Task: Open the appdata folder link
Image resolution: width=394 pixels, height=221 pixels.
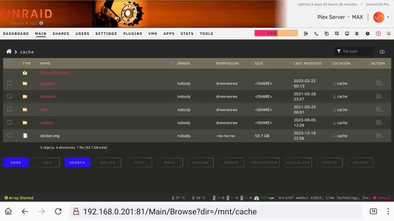Action: tap(48, 83)
